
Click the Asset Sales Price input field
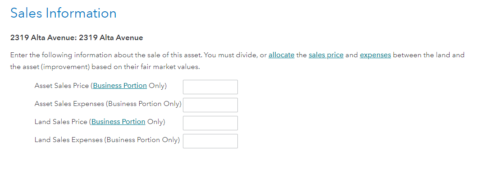point(210,87)
